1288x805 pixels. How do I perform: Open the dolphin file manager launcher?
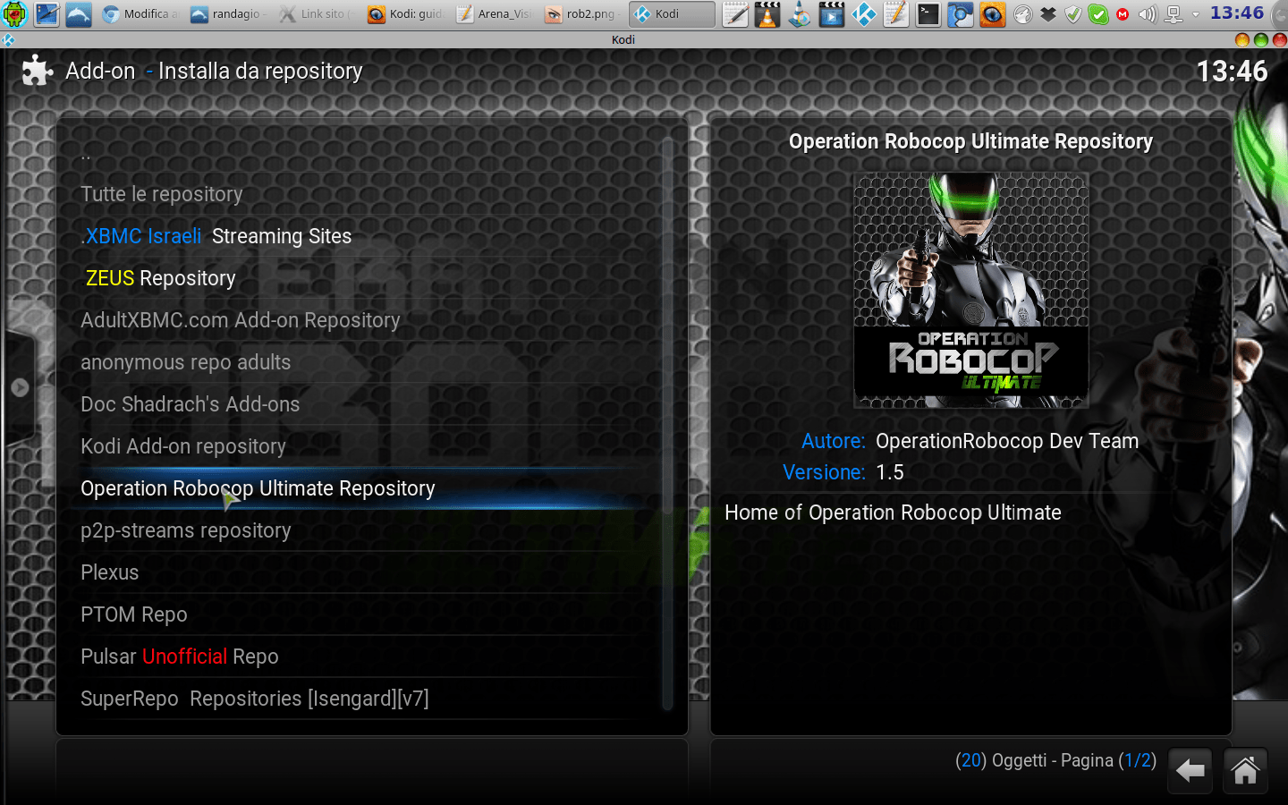[x=79, y=13]
